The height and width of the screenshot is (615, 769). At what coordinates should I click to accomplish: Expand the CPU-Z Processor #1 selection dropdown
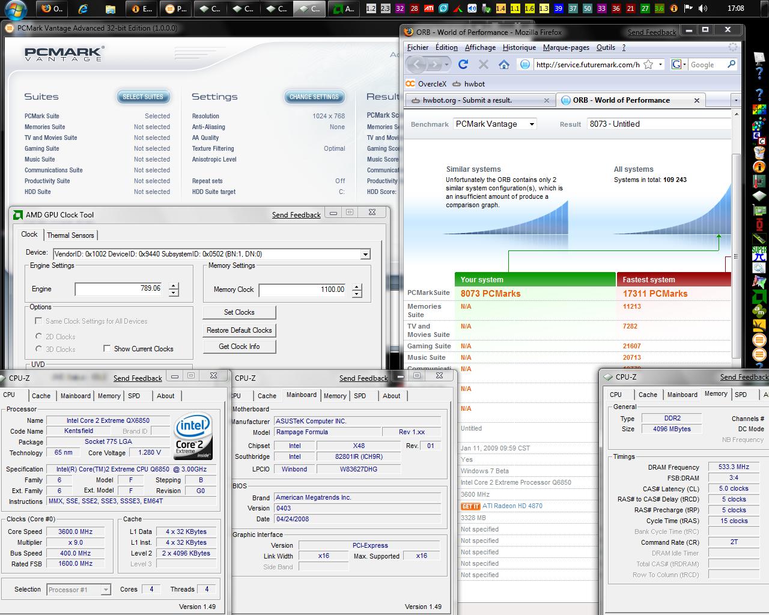(x=105, y=590)
